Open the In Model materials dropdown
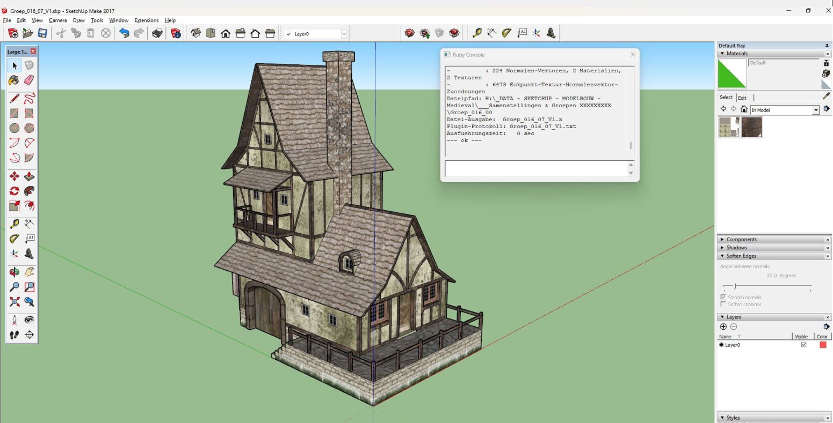Screen dimensions: 833x423 816,110
